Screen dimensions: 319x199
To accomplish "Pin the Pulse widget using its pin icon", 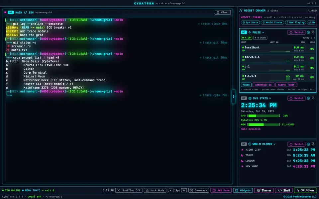I will pyautogui.click(x=313, y=32).
